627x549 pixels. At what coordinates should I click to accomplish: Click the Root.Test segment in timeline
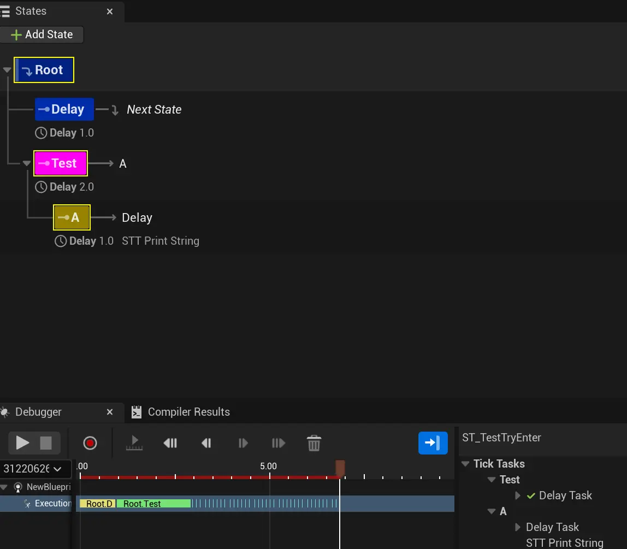tap(153, 504)
